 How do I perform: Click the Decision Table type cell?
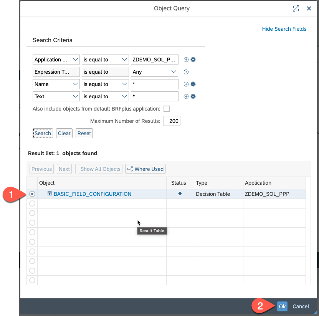[218, 194]
